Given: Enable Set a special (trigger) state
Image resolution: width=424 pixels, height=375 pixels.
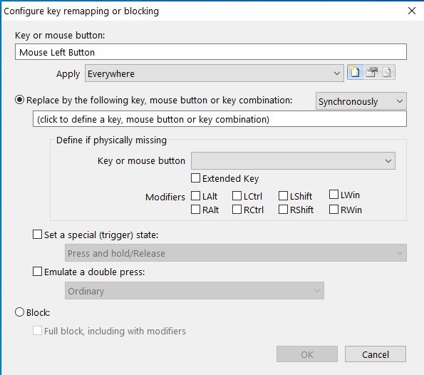Looking at the screenshot, I should pos(37,235).
